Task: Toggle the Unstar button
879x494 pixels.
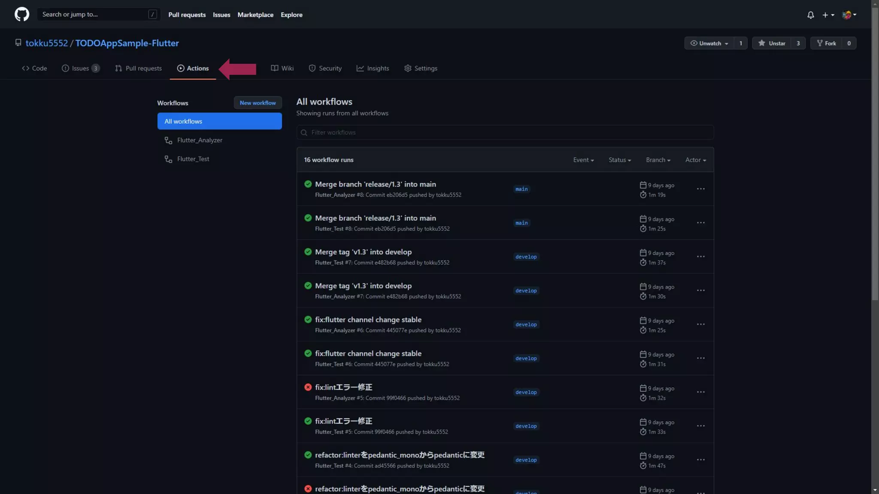Action: point(772,43)
